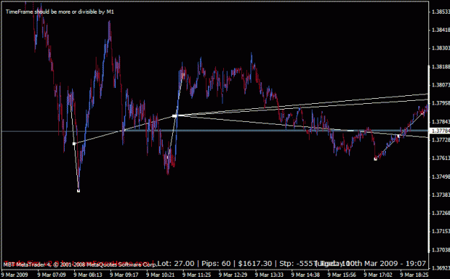
Task: Click the '$1617.30' profit value
Action: tap(255, 263)
